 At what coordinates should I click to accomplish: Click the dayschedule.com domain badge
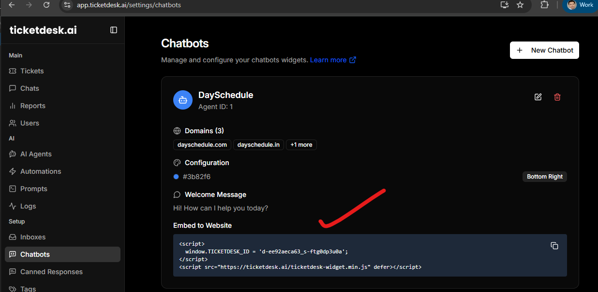(x=202, y=145)
